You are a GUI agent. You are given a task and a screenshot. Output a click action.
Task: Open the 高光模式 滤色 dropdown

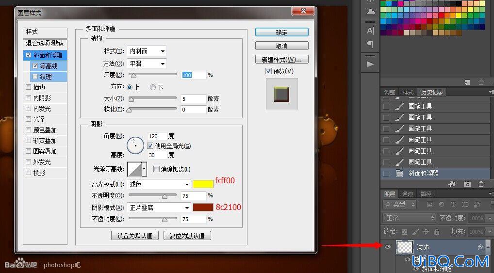click(x=159, y=184)
